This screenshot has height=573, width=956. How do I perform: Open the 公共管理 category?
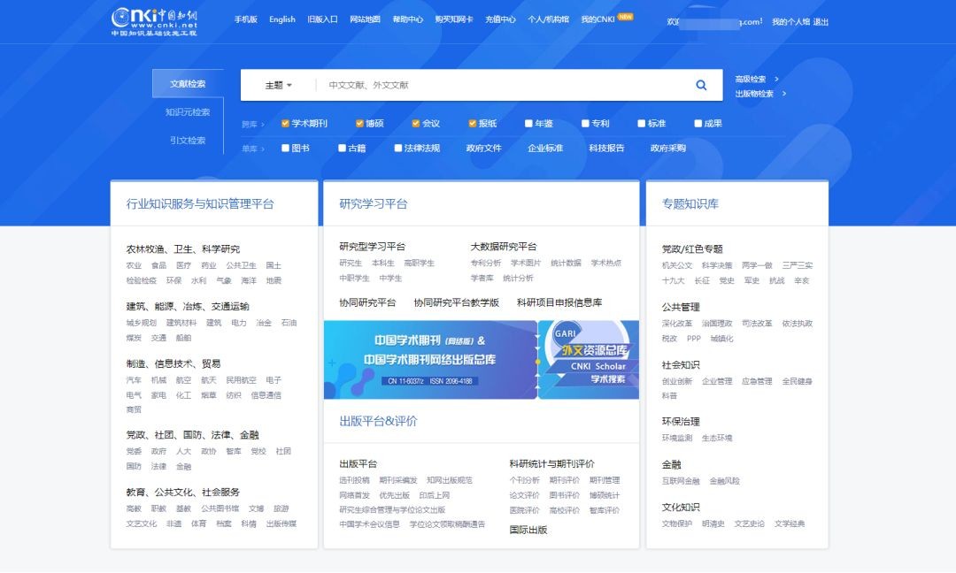point(681,307)
